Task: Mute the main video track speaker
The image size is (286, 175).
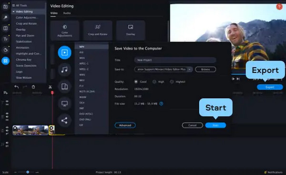Action: (7, 130)
